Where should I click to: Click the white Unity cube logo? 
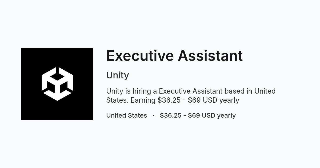[x=57, y=84]
